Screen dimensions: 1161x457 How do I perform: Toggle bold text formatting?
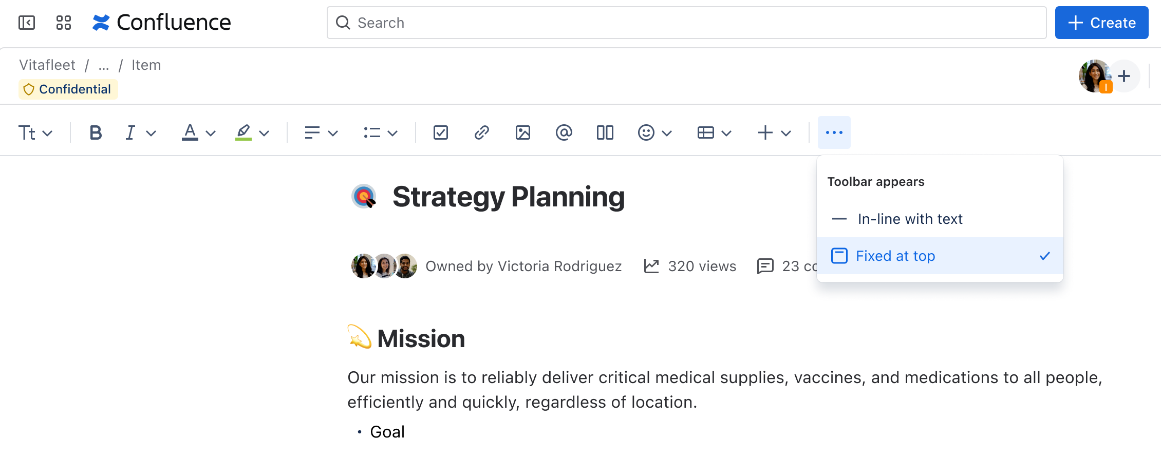pos(96,133)
